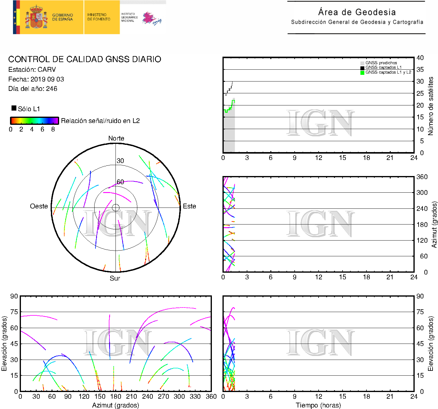
Task: Click the grey GNSS predichos legend square
Action: pos(362,63)
